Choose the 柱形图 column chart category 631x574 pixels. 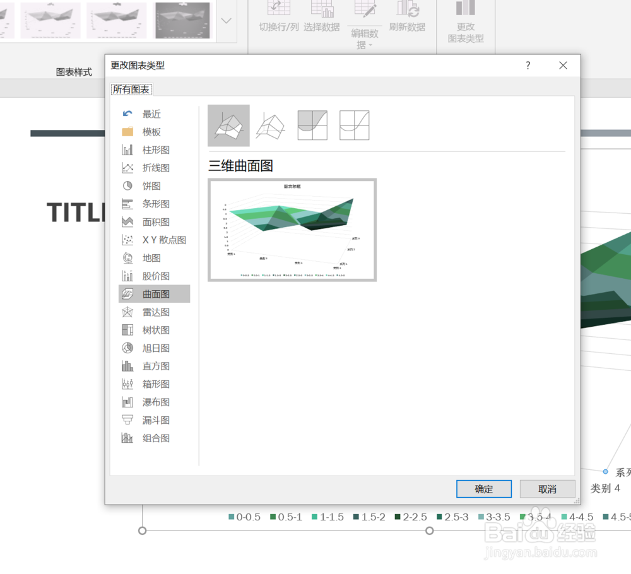click(154, 150)
